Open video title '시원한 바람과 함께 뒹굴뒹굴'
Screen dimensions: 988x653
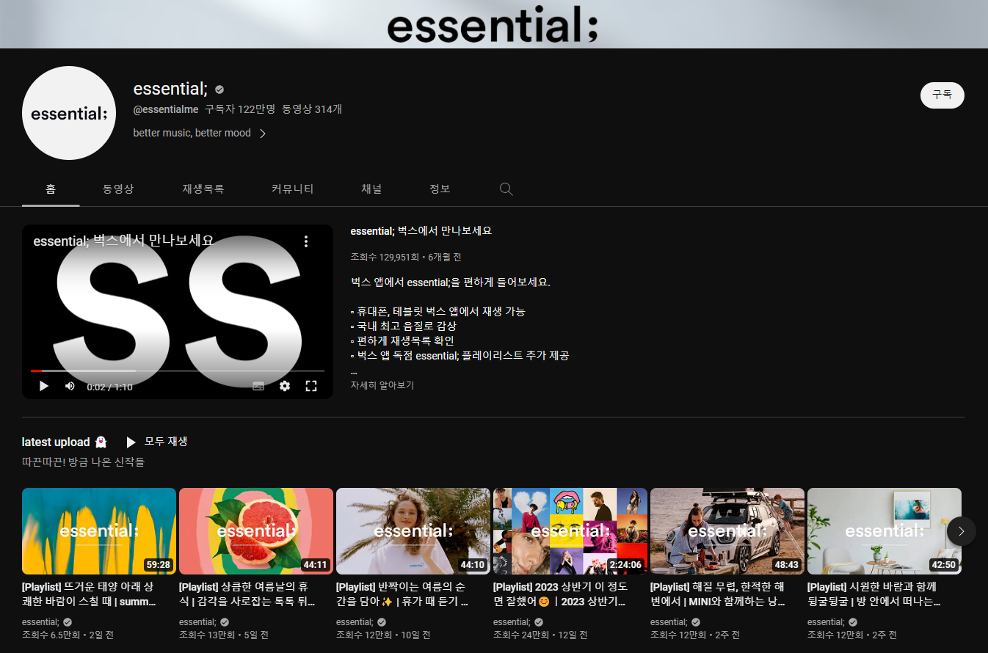tap(876, 594)
